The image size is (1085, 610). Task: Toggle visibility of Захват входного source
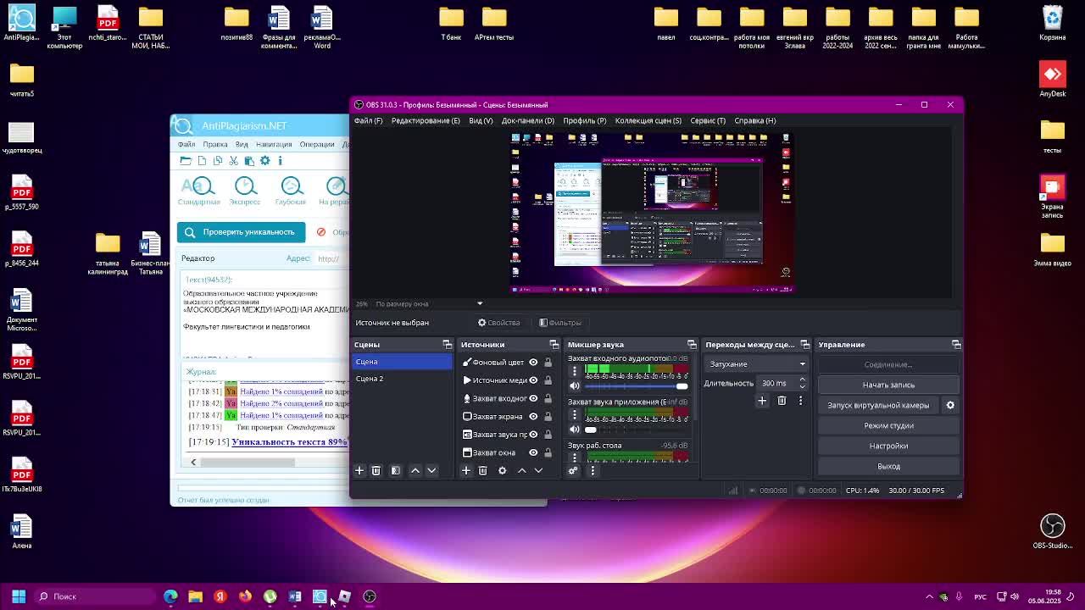pos(533,398)
